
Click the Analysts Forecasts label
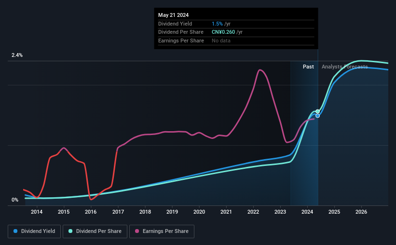point(344,67)
